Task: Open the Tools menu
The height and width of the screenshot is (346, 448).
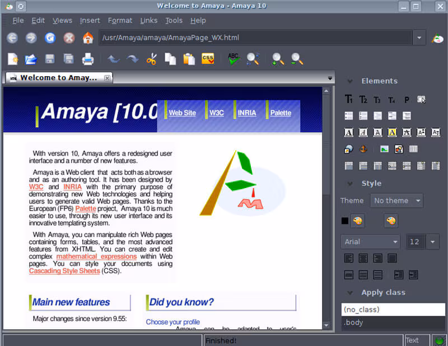Action: (174, 21)
